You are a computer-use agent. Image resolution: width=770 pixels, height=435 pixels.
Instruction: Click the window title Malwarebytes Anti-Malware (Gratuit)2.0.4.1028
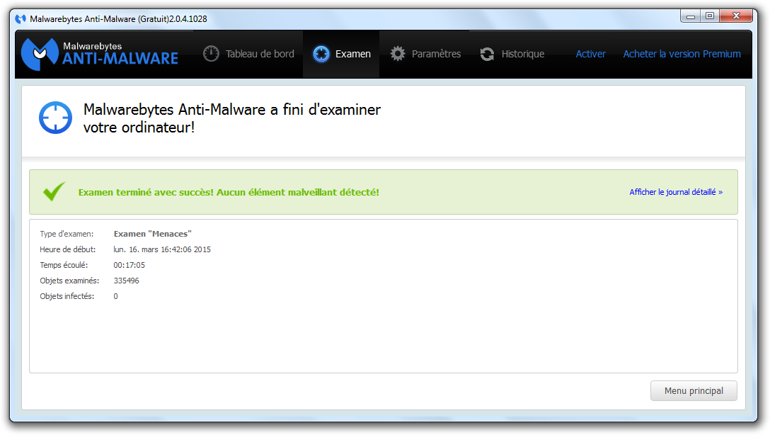pyautogui.click(x=118, y=19)
